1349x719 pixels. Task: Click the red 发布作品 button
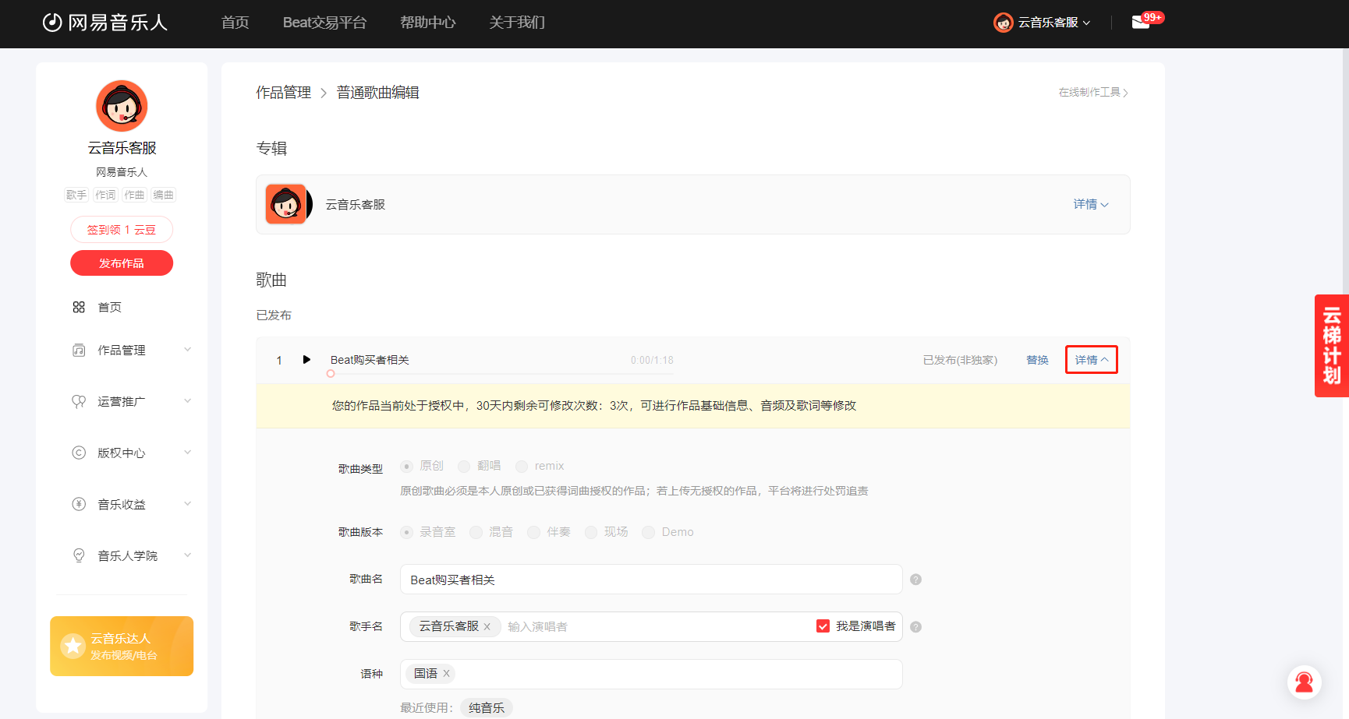point(122,263)
